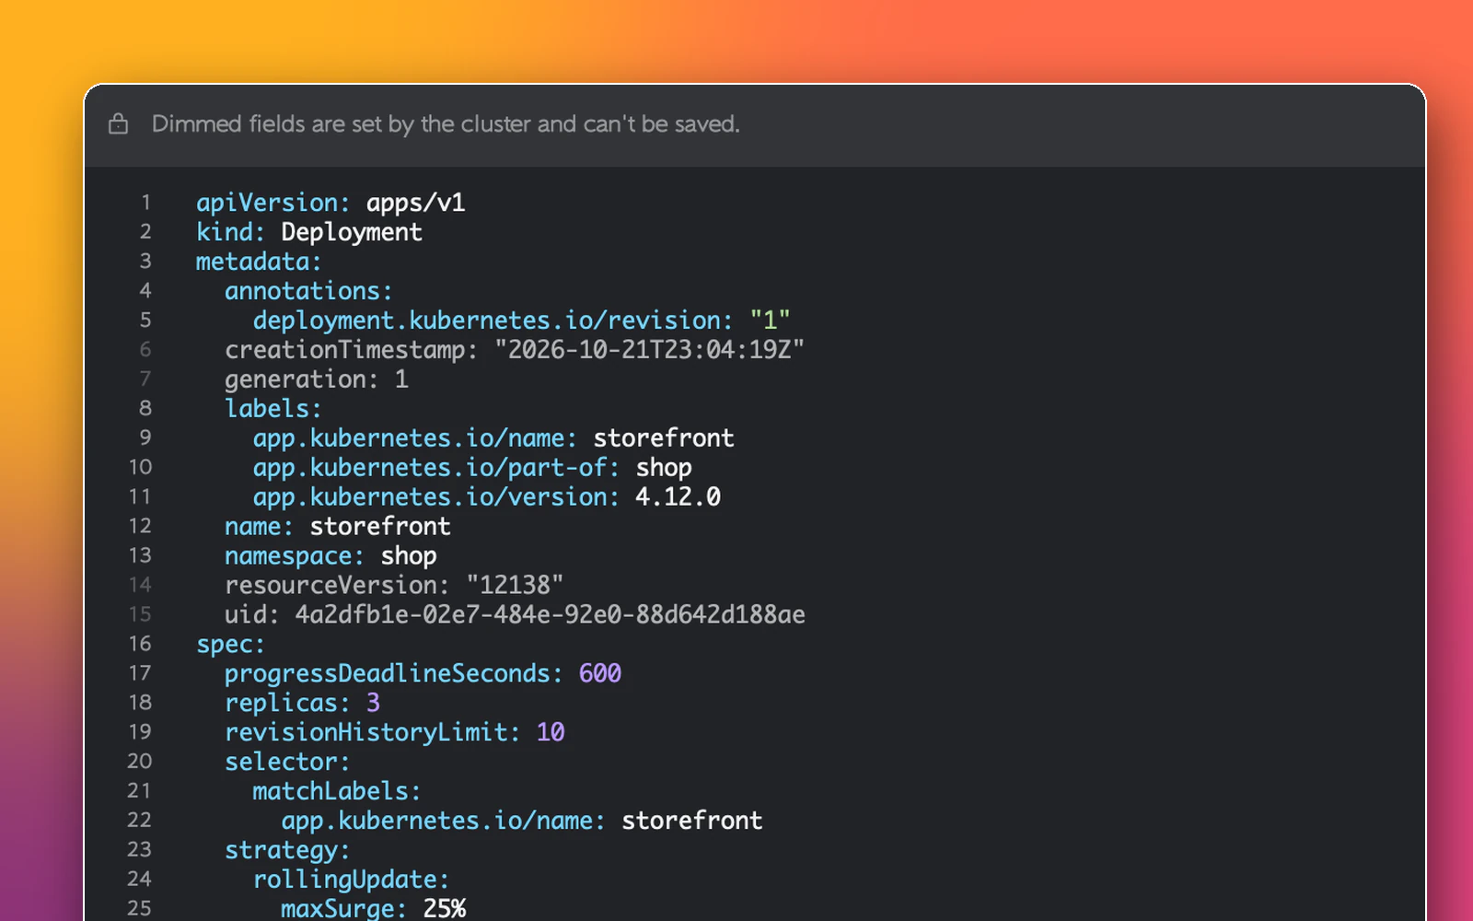The image size is (1473, 921).
Task: Click the spec: key on line 16
Action: point(230,645)
